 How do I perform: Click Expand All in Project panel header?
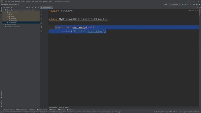pyautogui.click(x=30, y=8)
